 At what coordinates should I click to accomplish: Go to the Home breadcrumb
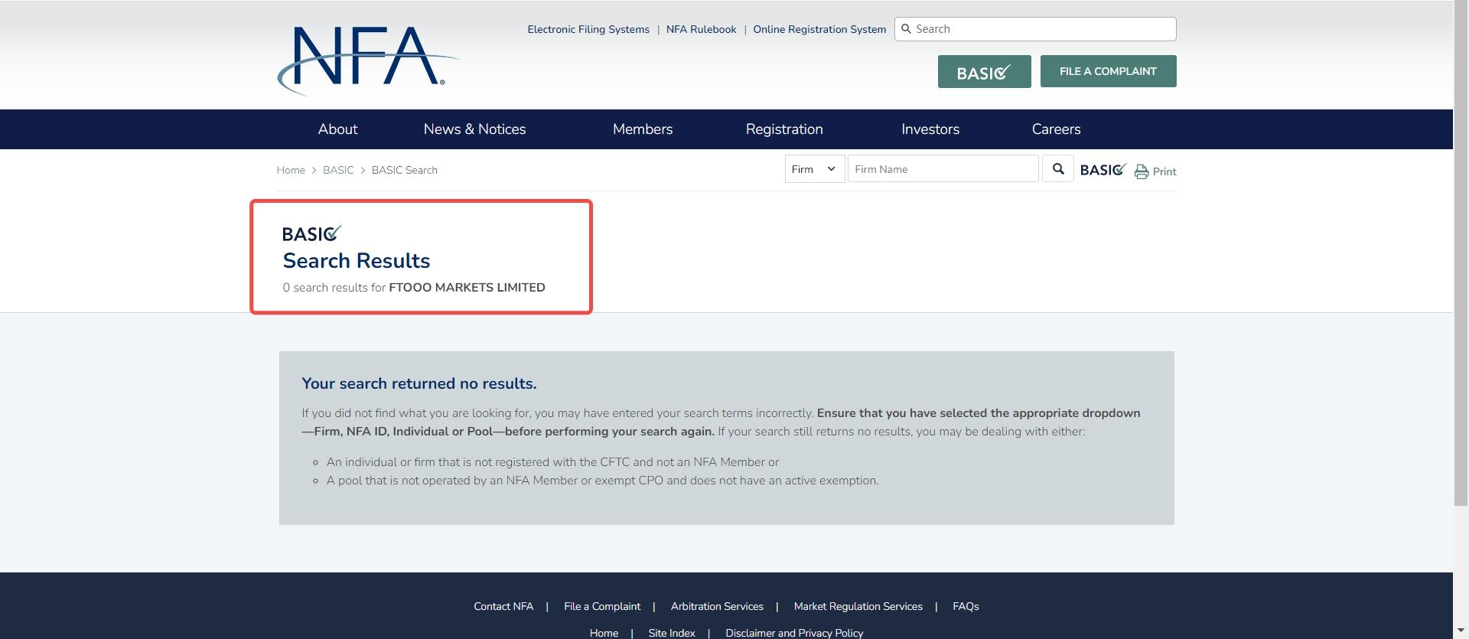coord(291,170)
